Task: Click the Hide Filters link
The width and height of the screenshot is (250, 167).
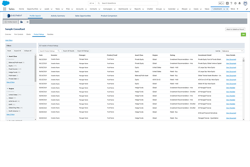Action: click(9, 40)
